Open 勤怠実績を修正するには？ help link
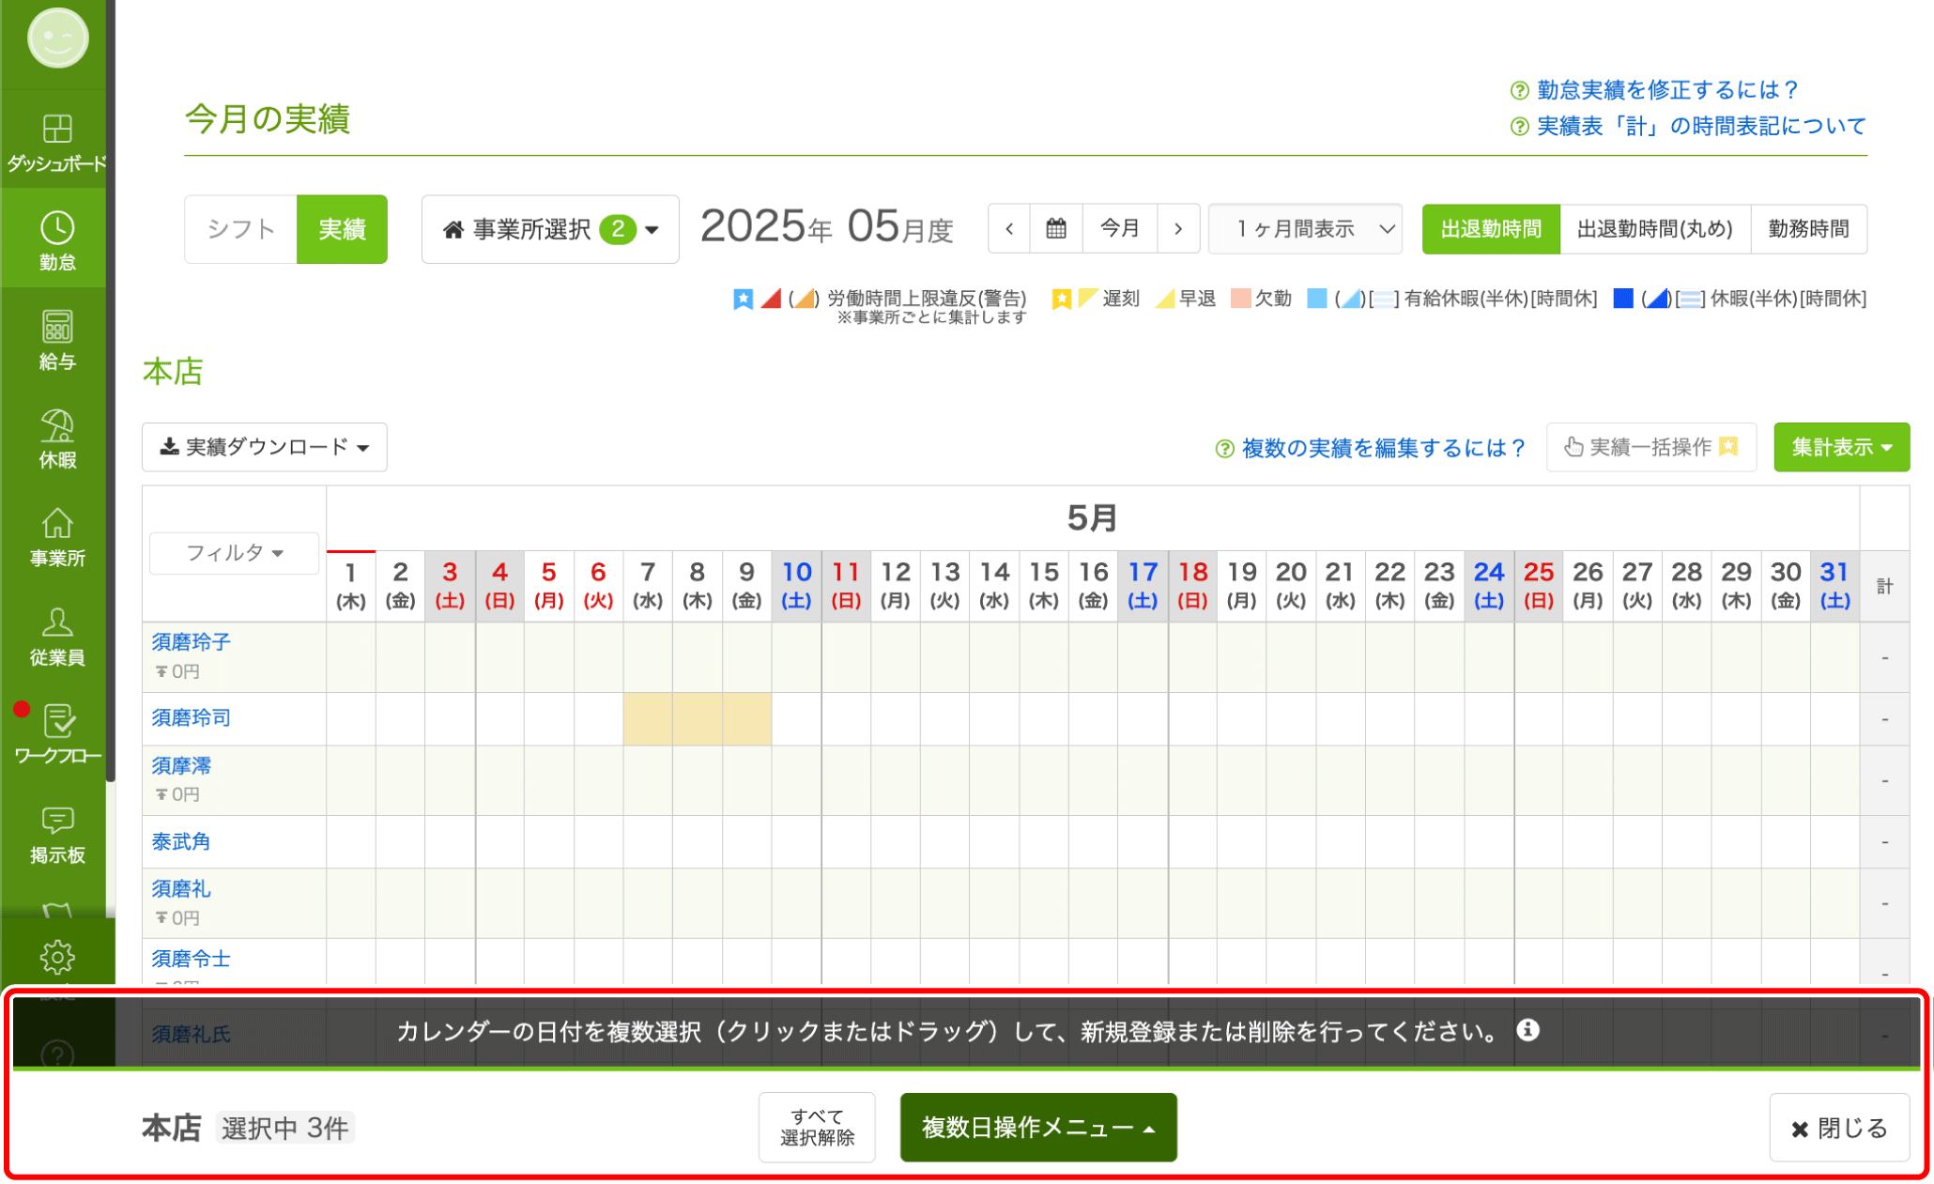 coord(1665,90)
